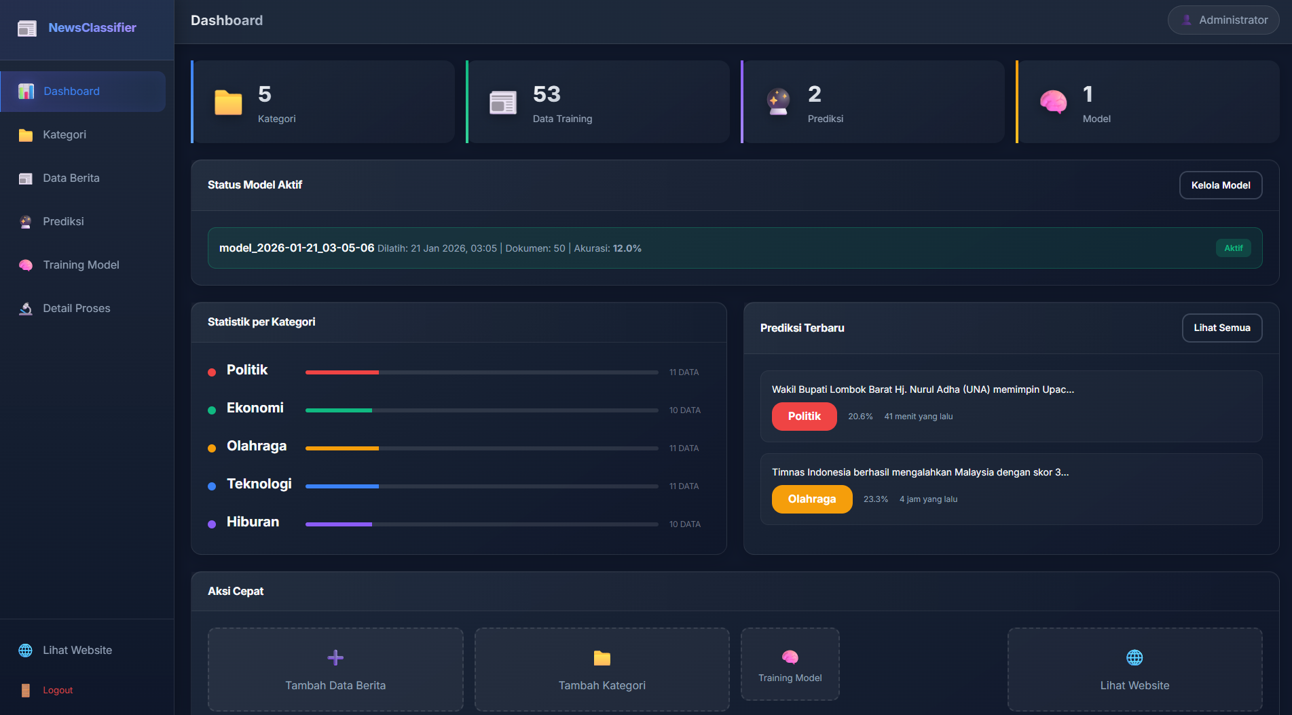1292x715 pixels.
Task: Open Prediksi via the crystal ball icon
Action: (25, 221)
